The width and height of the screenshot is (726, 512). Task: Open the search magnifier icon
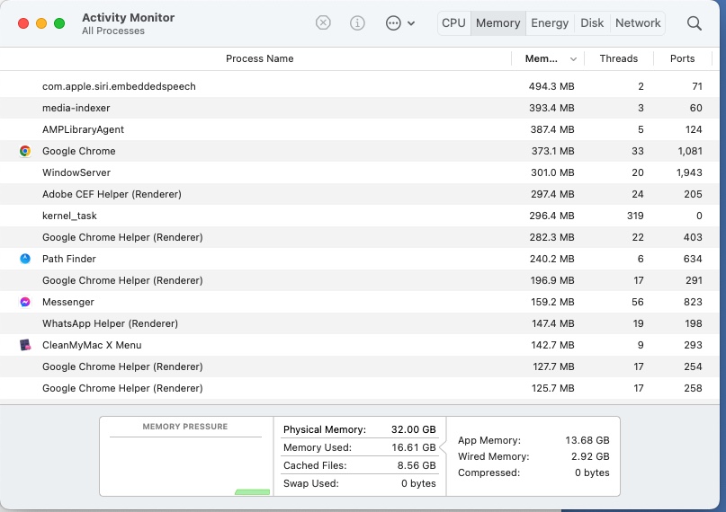pyautogui.click(x=694, y=23)
